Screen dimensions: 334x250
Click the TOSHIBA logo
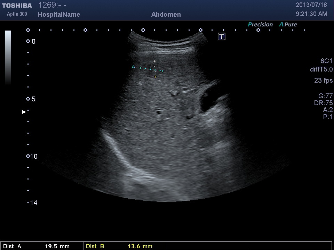17,6
